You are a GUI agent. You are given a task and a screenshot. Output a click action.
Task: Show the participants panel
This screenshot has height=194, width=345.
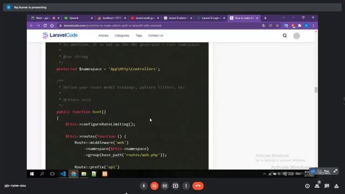(317, 186)
